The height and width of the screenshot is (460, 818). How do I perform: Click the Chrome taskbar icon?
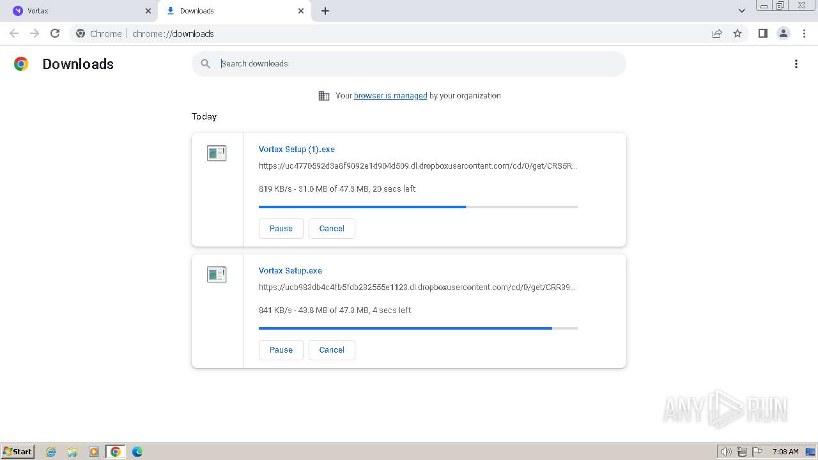(115, 452)
